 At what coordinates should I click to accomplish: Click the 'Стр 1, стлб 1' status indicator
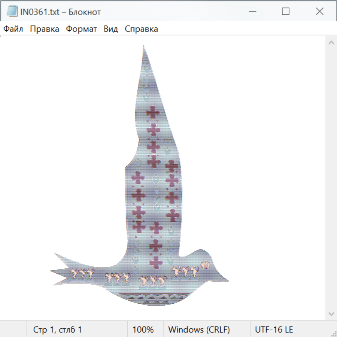coord(57,330)
